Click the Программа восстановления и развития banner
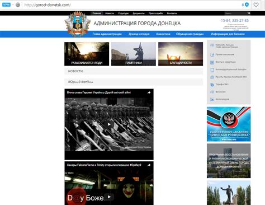This screenshot has width=265, height=205. click(x=229, y=161)
